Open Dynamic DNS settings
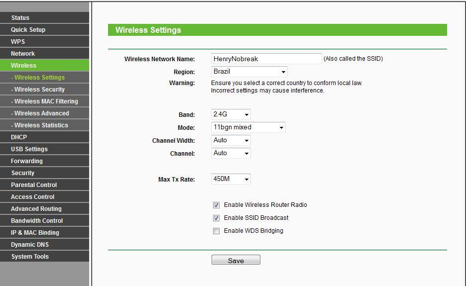This screenshot has width=466, height=286. coord(45,244)
